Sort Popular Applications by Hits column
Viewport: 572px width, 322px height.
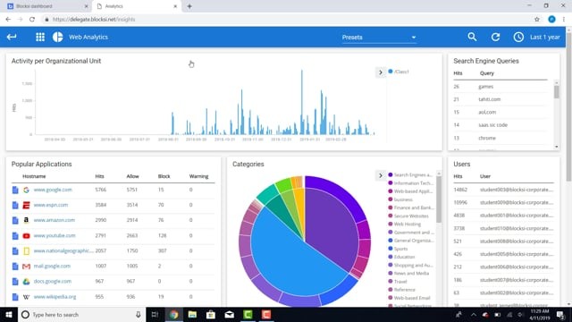click(99, 176)
